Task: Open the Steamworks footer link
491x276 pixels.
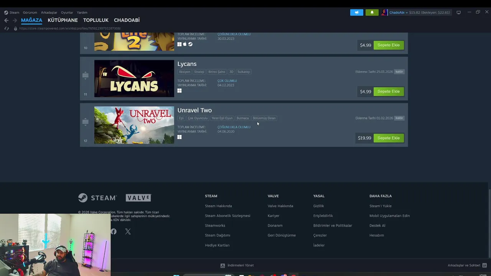Action: [215, 225]
